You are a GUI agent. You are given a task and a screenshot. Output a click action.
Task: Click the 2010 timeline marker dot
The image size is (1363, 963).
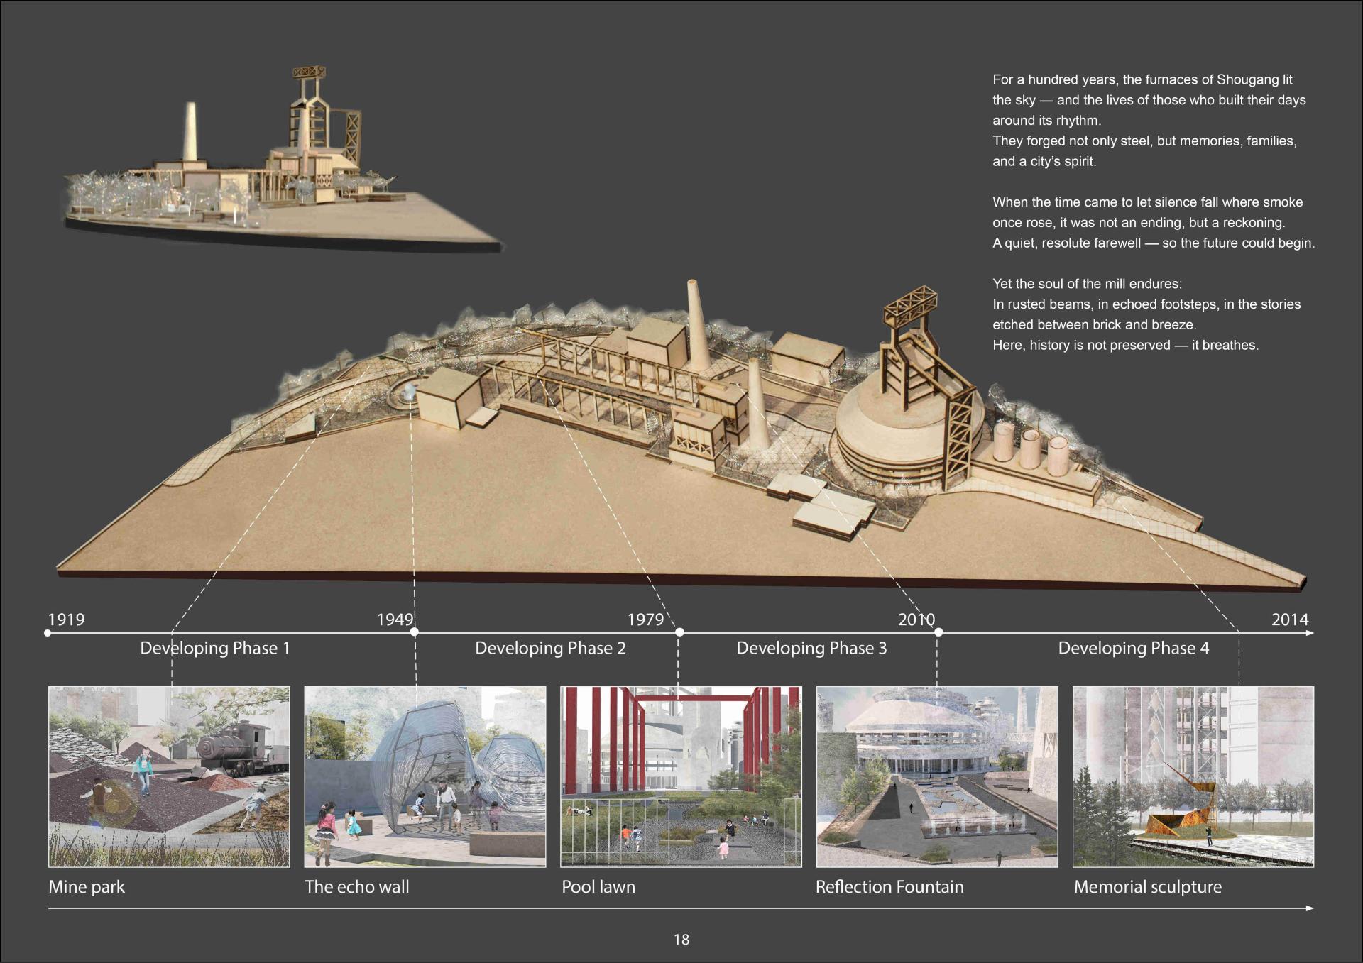click(938, 632)
